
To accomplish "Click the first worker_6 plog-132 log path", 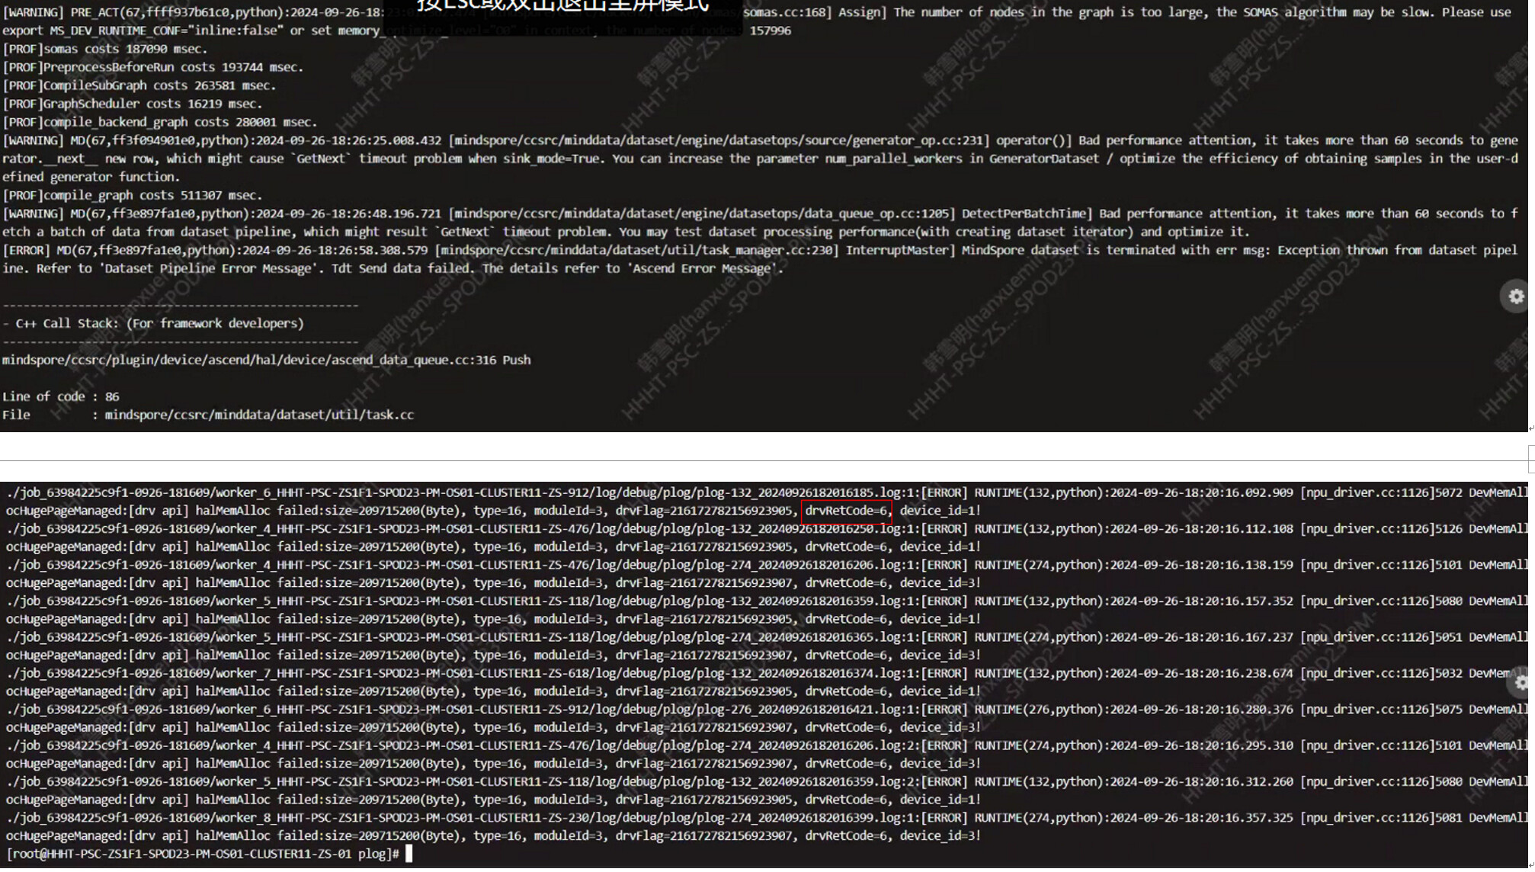I will tap(457, 492).
